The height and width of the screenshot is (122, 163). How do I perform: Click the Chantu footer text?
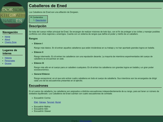pyautogui.click(x=75, y=121)
